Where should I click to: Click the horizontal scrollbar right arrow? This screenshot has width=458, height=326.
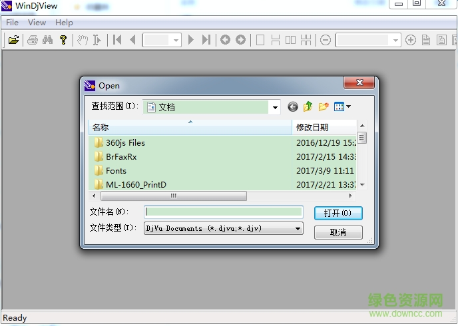pyautogui.click(x=351, y=196)
